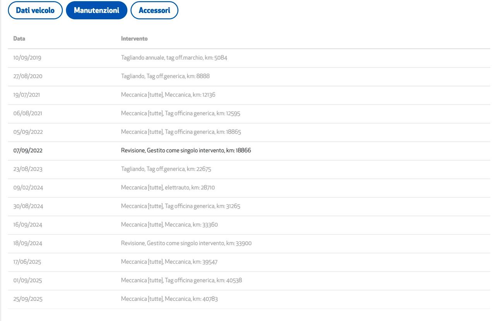Select the 10/09/2019 Tagliando annuale row

(x=174, y=58)
